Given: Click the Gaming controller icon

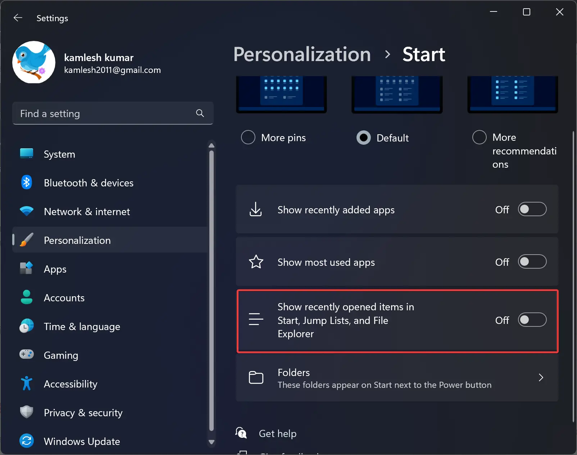Looking at the screenshot, I should pyautogui.click(x=27, y=355).
